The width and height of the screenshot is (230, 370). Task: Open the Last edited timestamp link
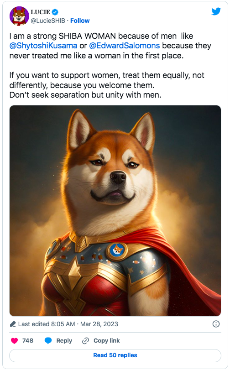click(68, 324)
